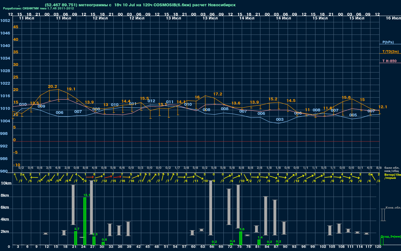This screenshot has width=401, height=251.
Task: Click the tall green 13.1 mm precipitation bar
Action: (85, 221)
